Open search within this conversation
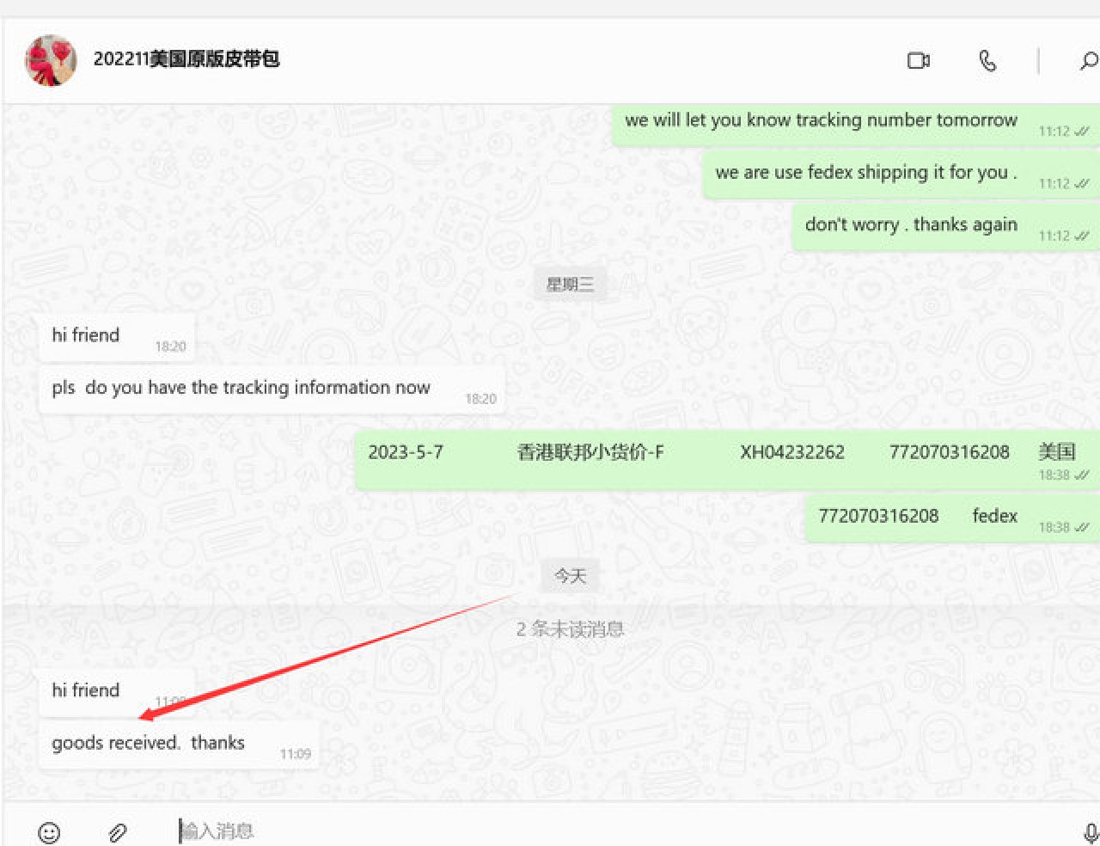1100x846 pixels. click(1088, 60)
